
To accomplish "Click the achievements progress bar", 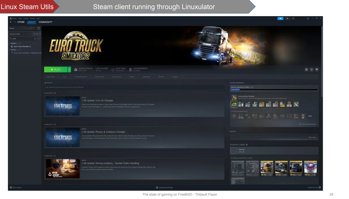I will 274,90.
